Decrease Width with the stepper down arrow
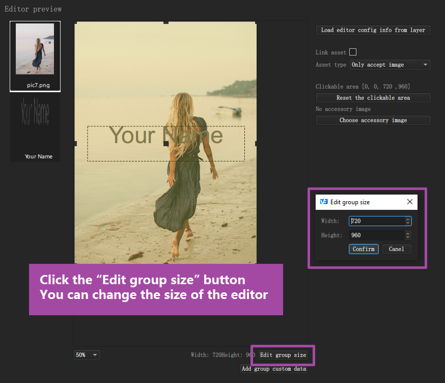The width and height of the screenshot is (445, 383). 408,223
